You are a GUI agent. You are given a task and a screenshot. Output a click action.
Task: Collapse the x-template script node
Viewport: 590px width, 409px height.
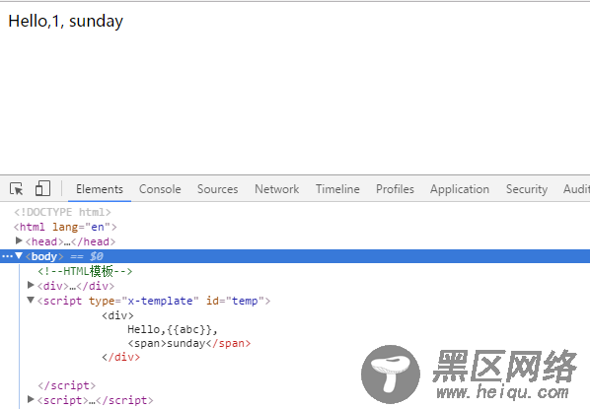click(31, 300)
